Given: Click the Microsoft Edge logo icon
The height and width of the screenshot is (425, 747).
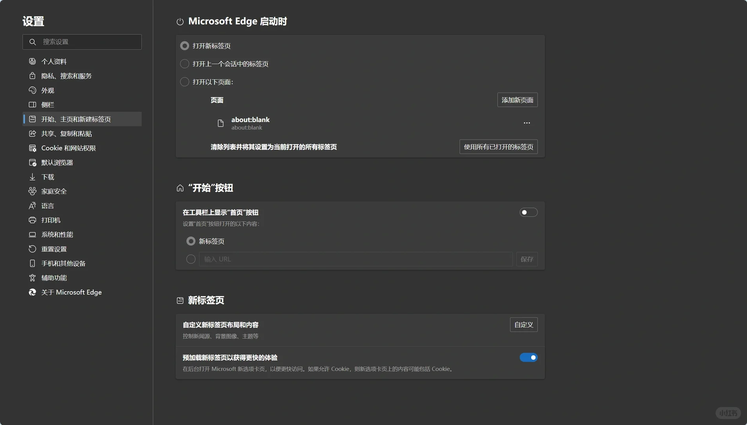Looking at the screenshot, I should (x=32, y=292).
